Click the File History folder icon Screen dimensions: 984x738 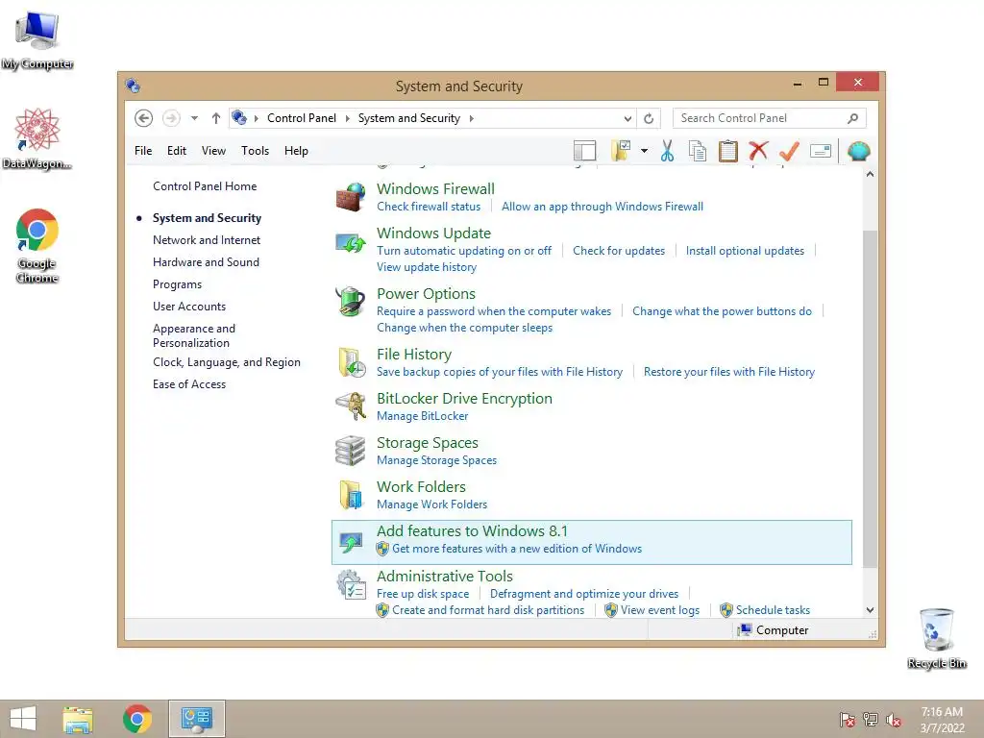click(352, 362)
